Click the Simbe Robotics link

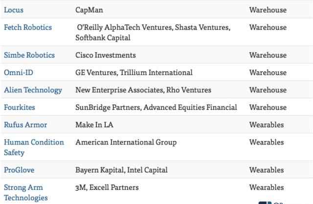tap(29, 55)
